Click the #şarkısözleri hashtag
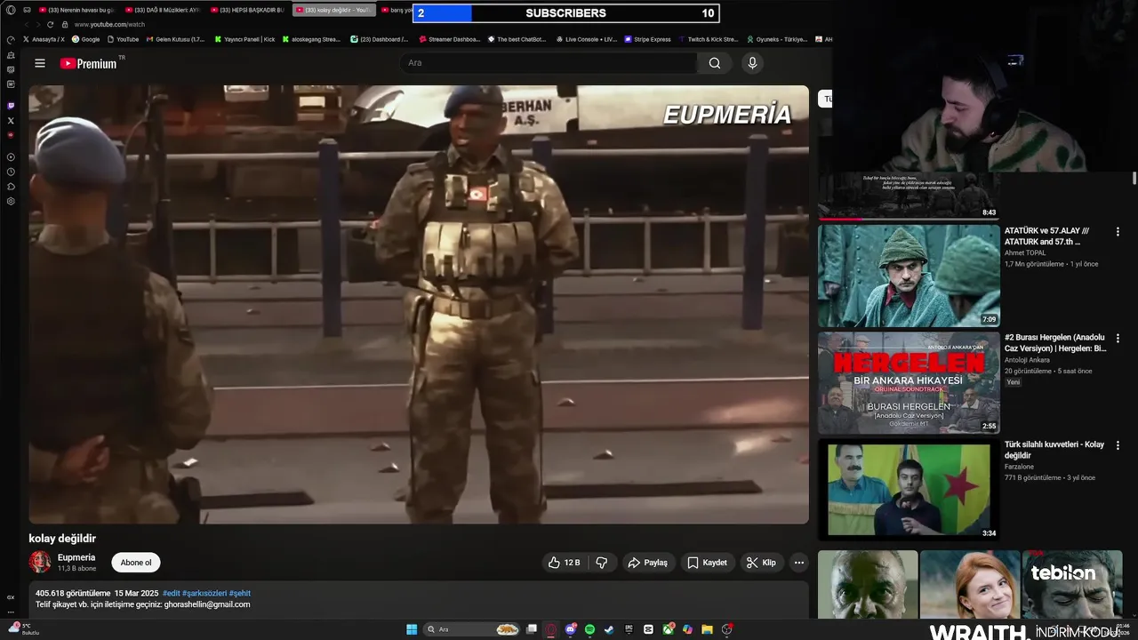 pyautogui.click(x=204, y=593)
